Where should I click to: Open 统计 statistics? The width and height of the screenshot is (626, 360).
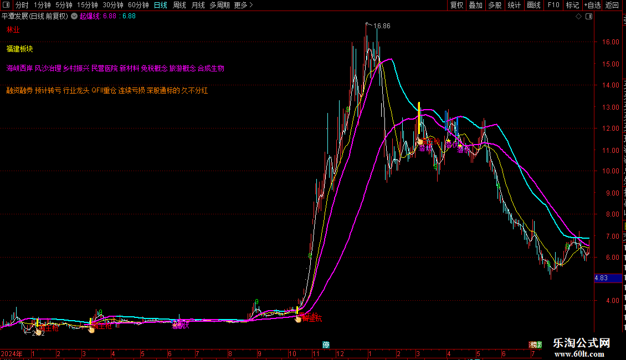(x=514, y=5)
